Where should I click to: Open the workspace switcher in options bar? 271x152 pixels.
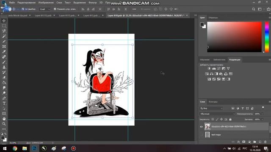click(260, 9)
